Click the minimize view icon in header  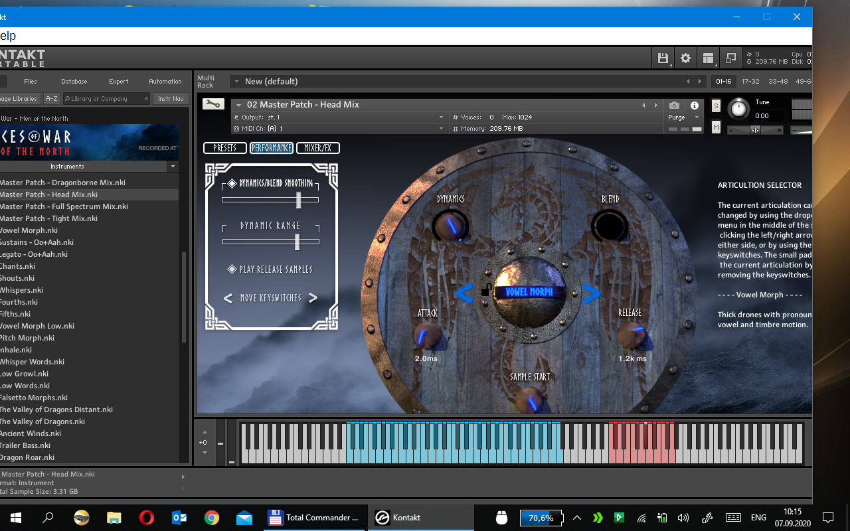tap(730, 58)
